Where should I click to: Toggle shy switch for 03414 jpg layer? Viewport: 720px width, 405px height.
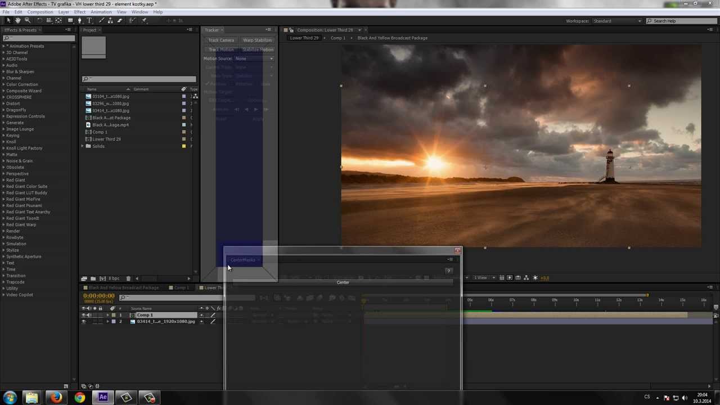coord(201,322)
